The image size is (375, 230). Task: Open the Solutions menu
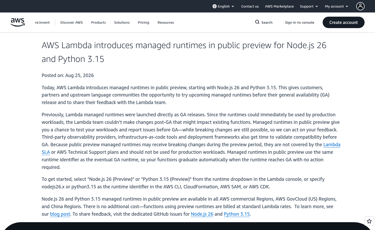tap(122, 22)
